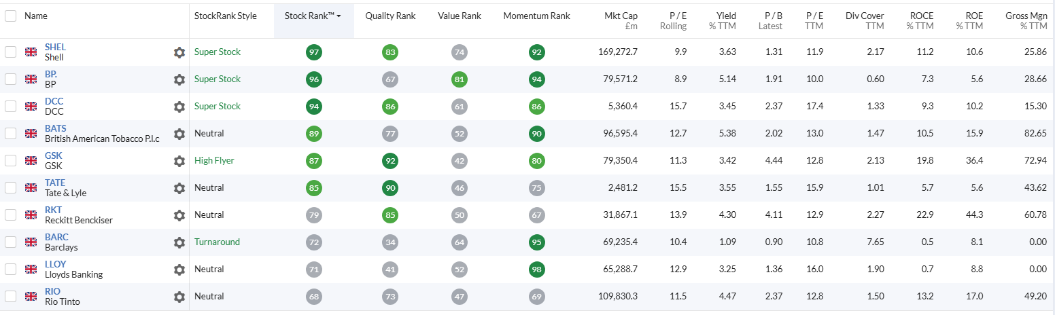Click Shell's Value Rank 74 badge
Screen dimensions: 1055x315
click(x=460, y=52)
